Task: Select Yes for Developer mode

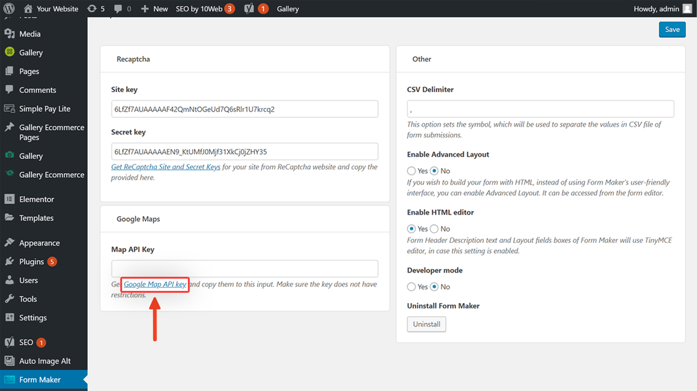Action: [x=411, y=287]
